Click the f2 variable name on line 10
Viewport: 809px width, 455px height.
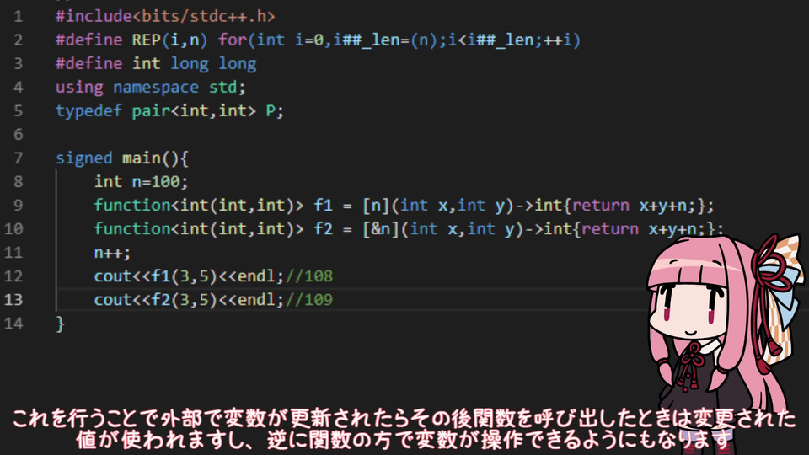coord(323,229)
